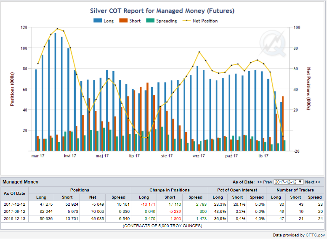Click short position value 5 978

pyautogui.click(x=73, y=212)
